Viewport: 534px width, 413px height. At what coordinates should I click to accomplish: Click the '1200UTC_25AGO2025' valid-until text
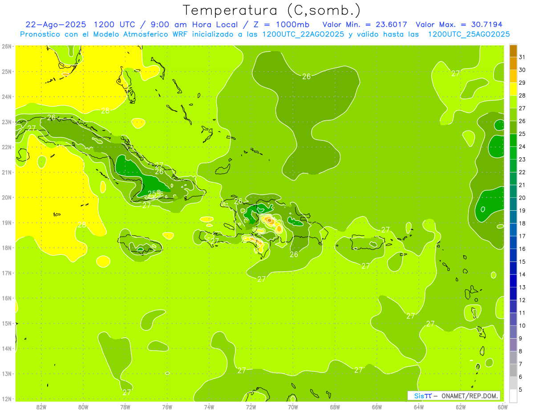tap(469, 34)
